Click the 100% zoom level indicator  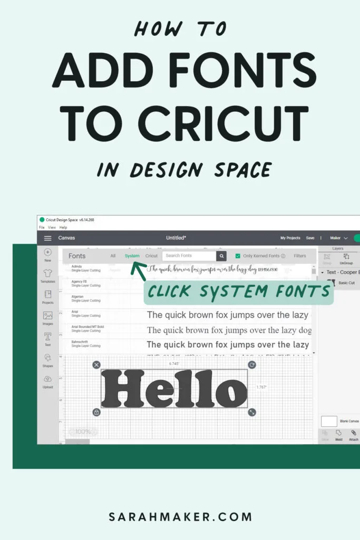(x=83, y=431)
